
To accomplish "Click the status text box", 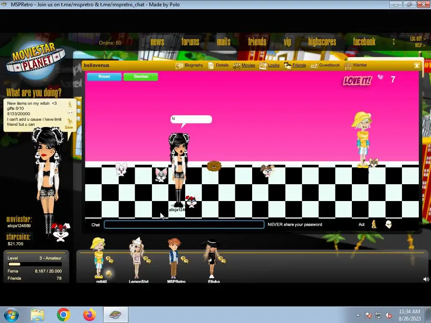I will 35,114.
